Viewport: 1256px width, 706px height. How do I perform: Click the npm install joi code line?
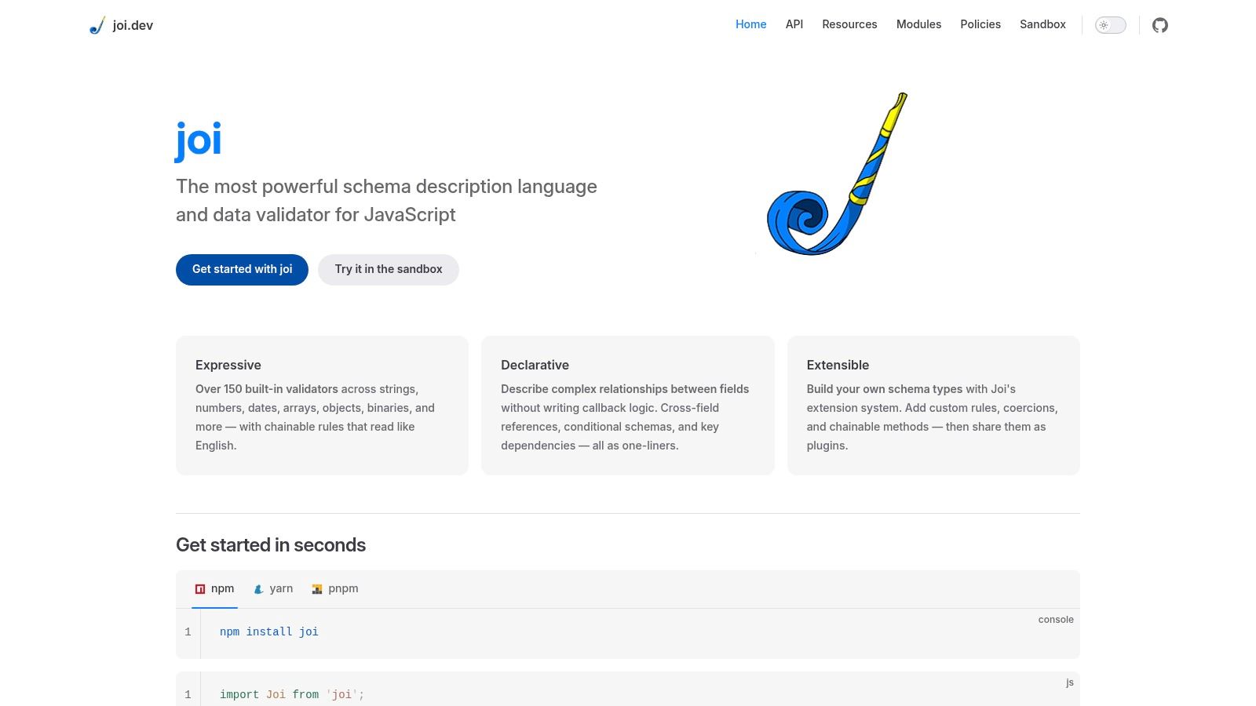point(268,631)
